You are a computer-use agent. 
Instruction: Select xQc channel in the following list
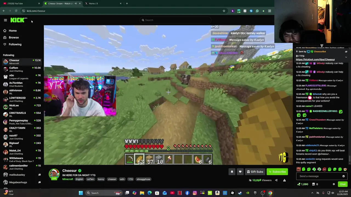[x=22, y=77]
